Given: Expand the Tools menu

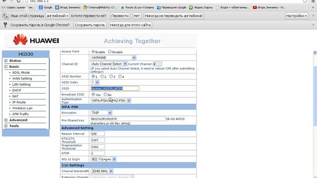Looking at the screenshot, I should (x=6, y=126).
